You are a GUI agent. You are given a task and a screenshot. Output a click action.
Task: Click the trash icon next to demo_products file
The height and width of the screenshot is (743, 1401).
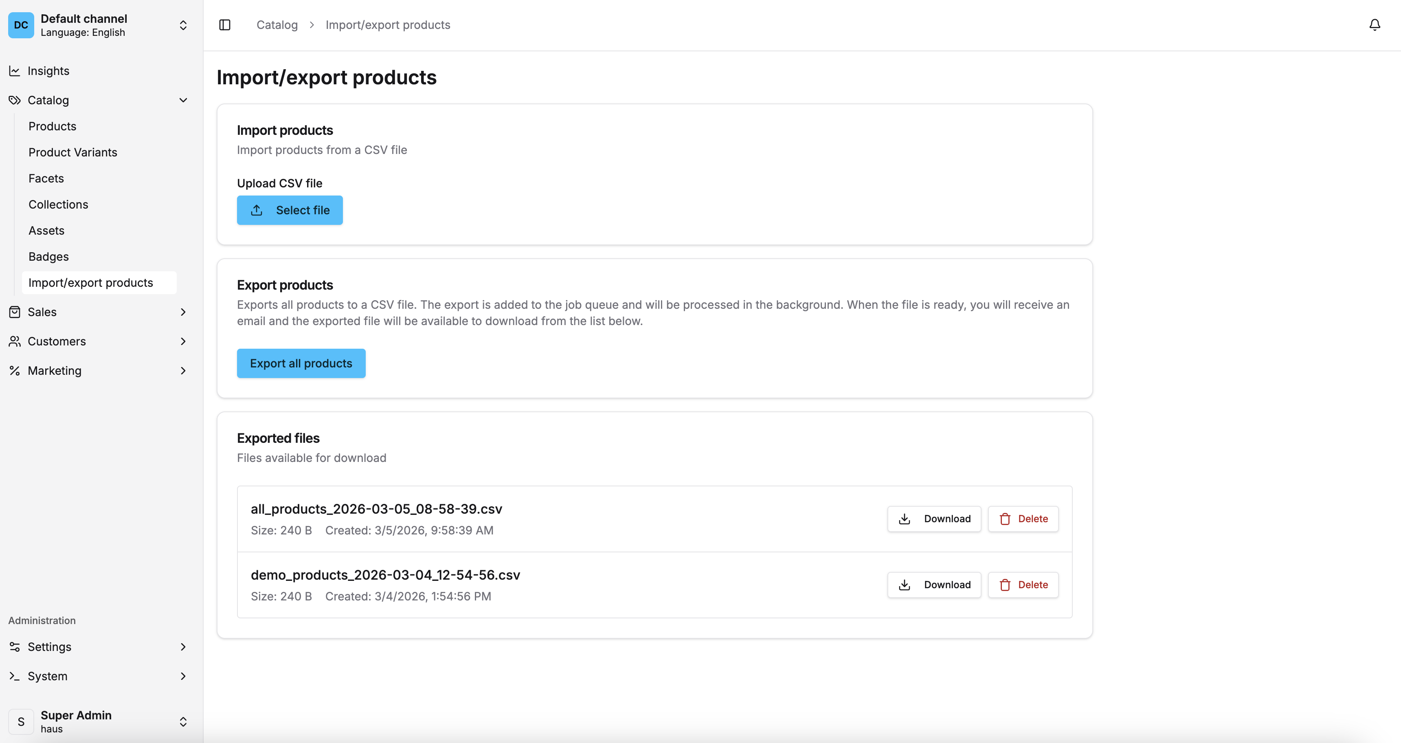click(x=1006, y=585)
